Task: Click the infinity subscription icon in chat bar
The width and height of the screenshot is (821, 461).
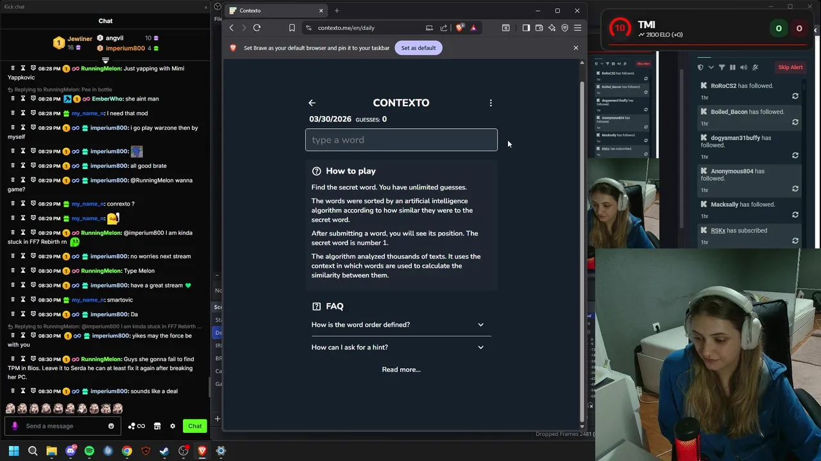Action: coord(141,426)
